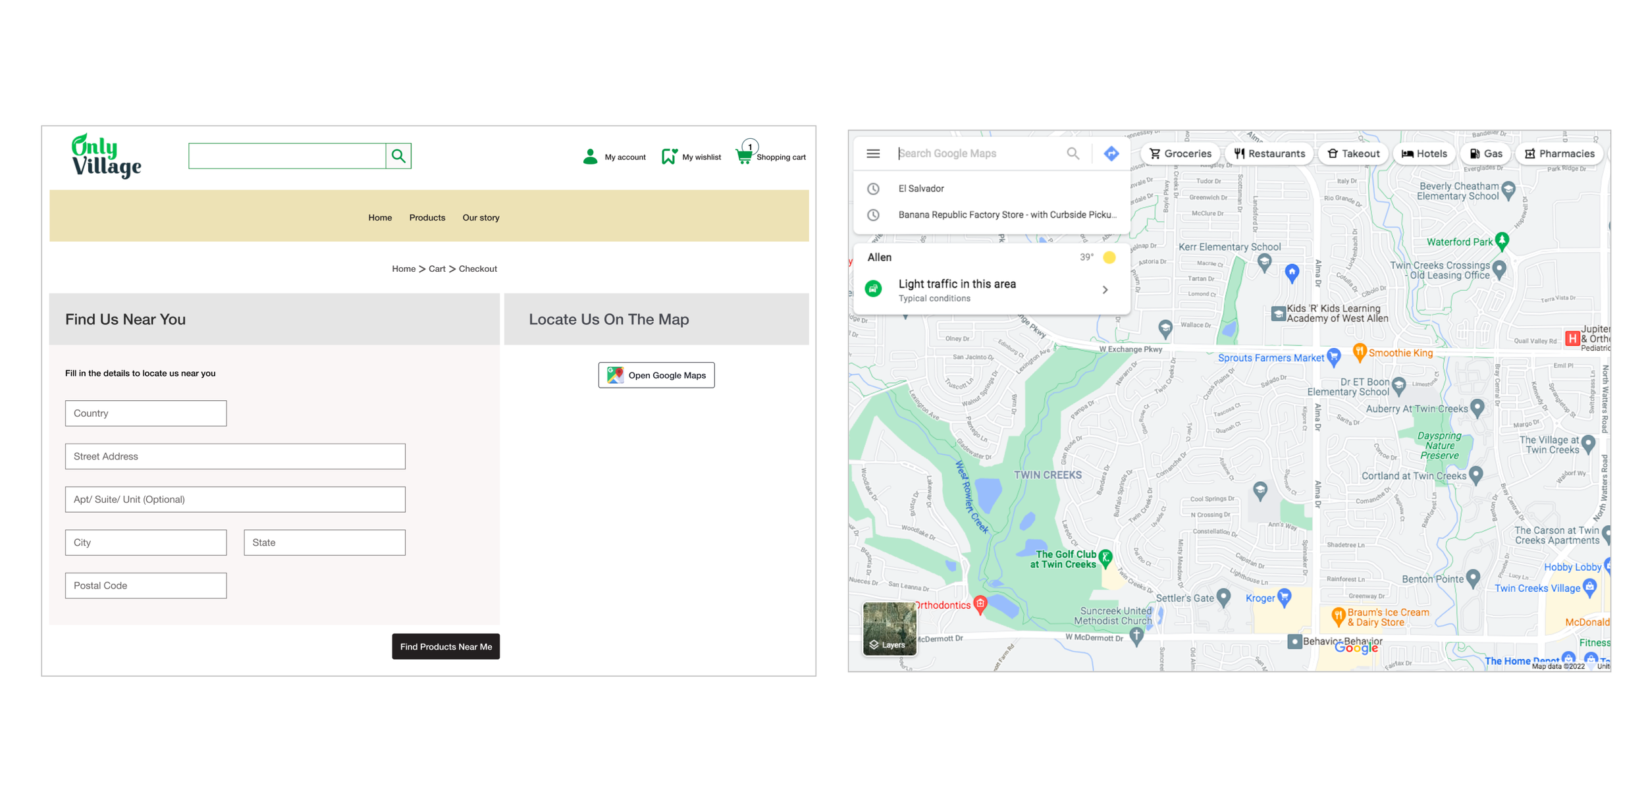
Task: Click the Open Google Maps button
Action: [x=656, y=375]
